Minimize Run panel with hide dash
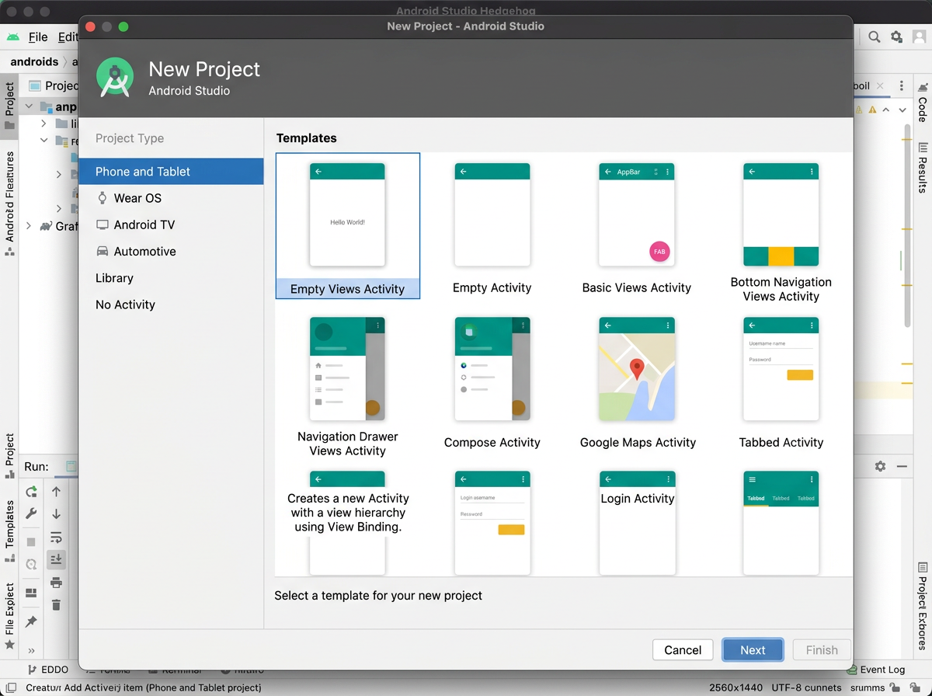 click(902, 466)
